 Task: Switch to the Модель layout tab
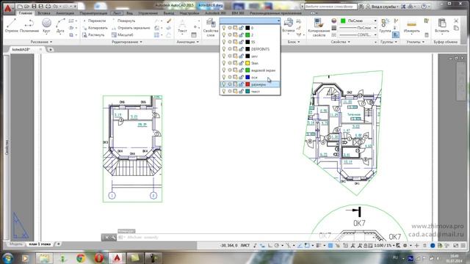click(15, 244)
